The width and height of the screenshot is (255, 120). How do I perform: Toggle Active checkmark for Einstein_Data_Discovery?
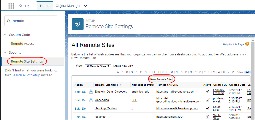[207, 92]
